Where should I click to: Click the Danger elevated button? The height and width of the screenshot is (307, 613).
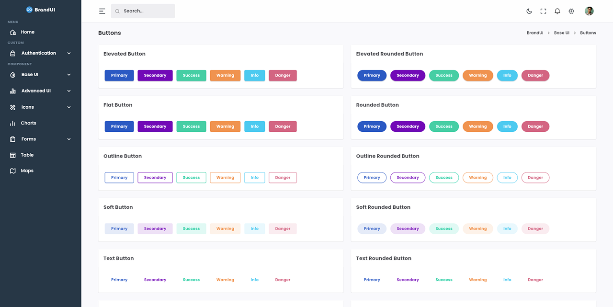coord(283,75)
